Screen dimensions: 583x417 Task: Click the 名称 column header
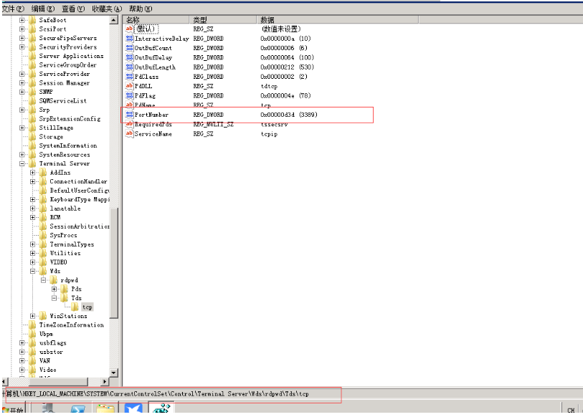click(134, 19)
